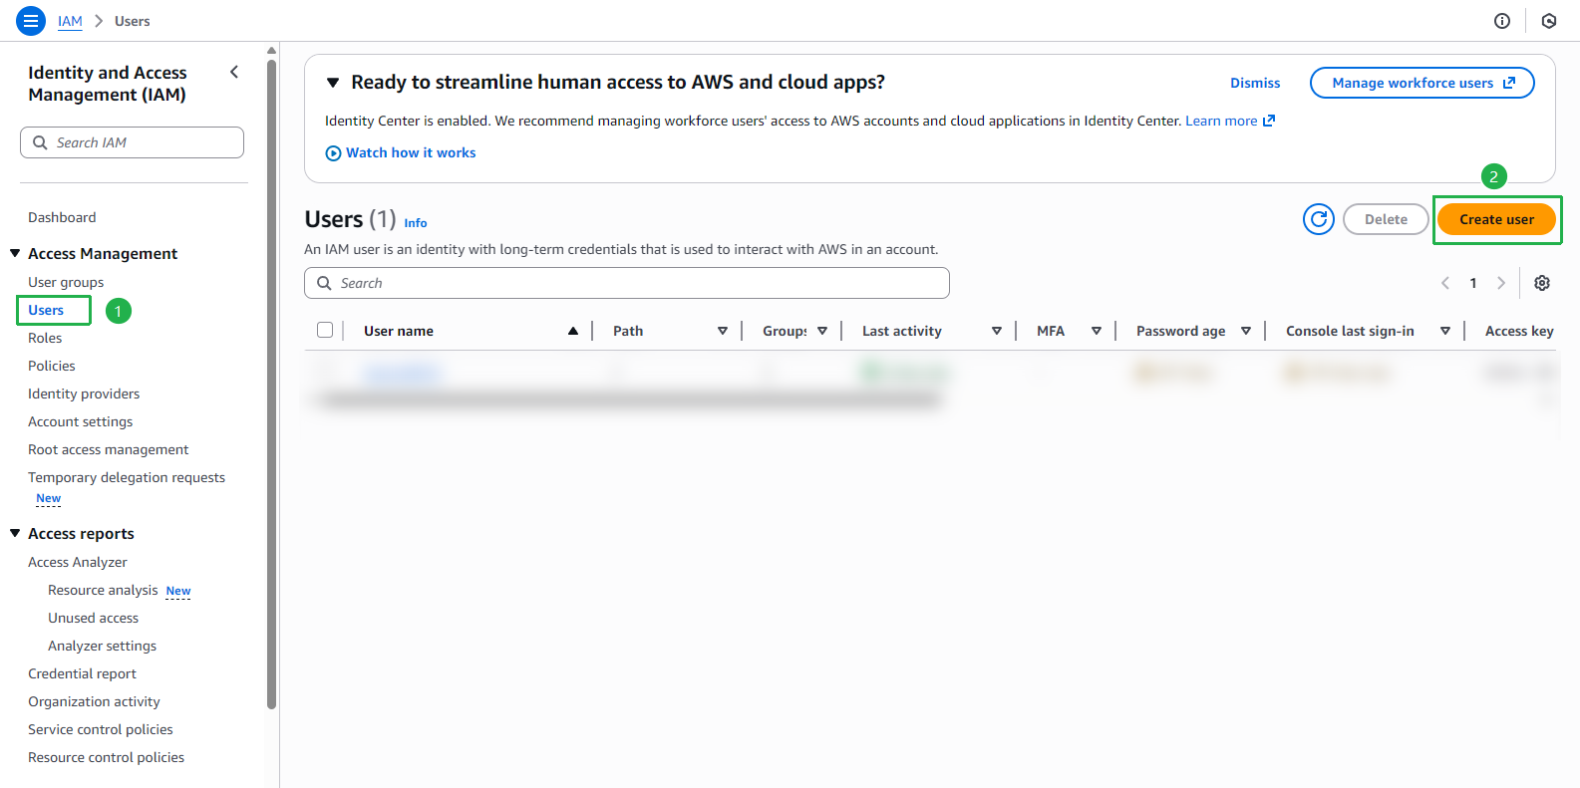This screenshot has width=1580, height=788.
Task: Collapse the Access Management section
Action: coord(15,253)
